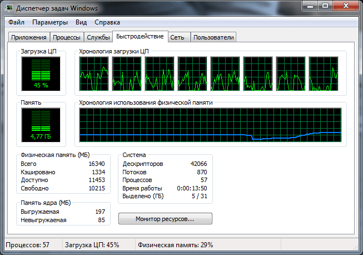Click the Кэшировано value 1334
This screenshot has width=363, height=255.
98,172
